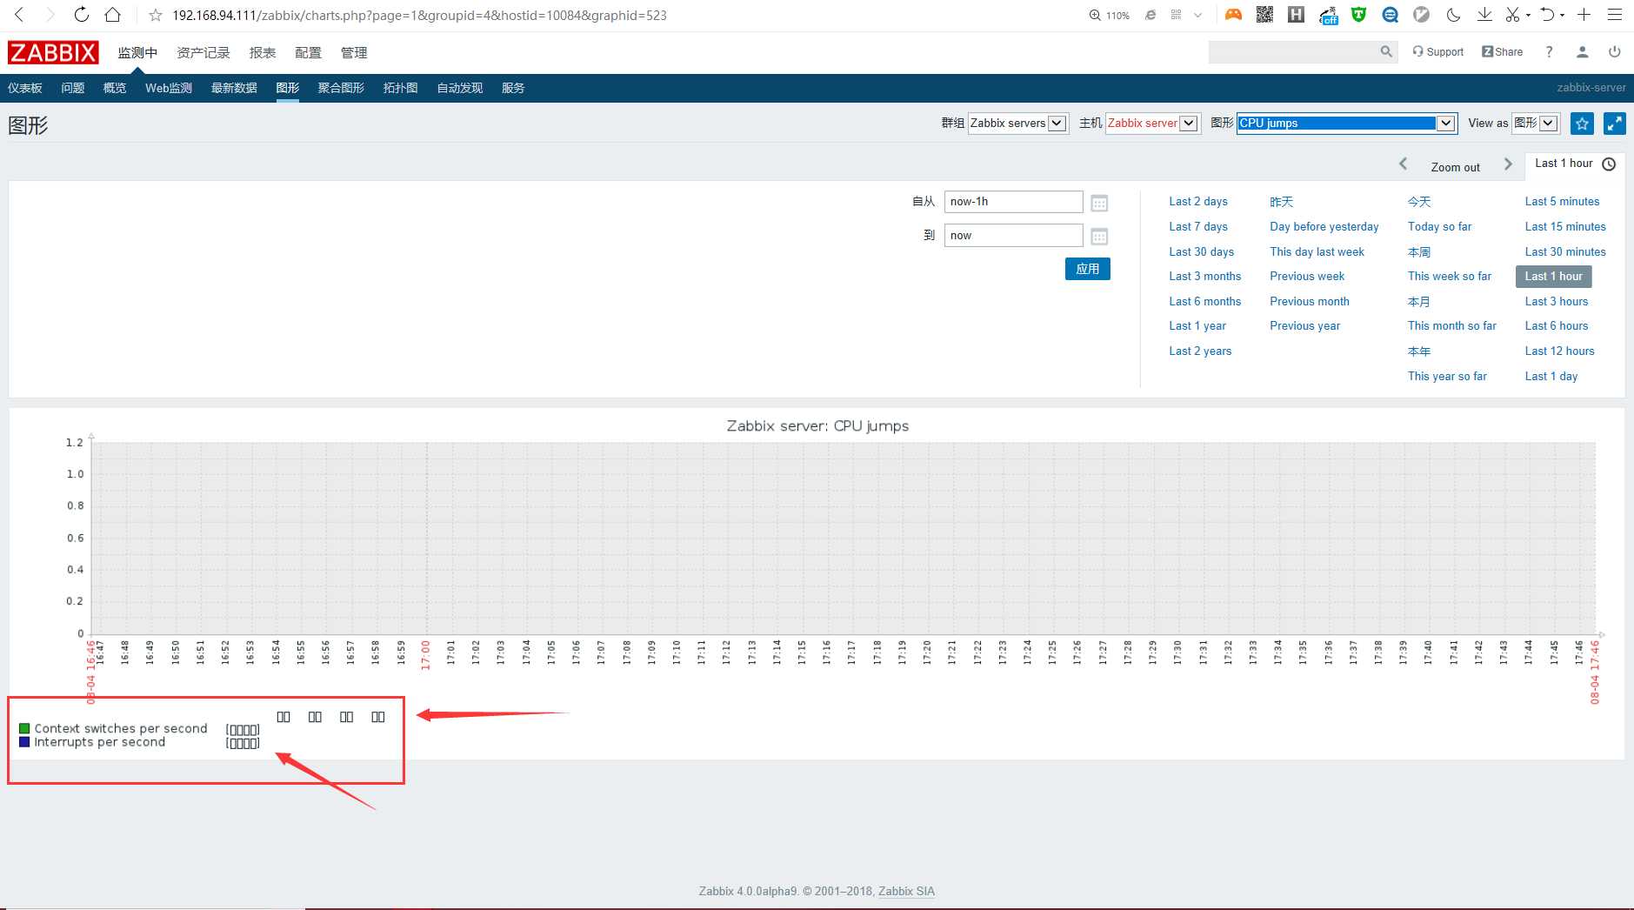Viewport: 1634px width, 910px height.
Task: Open the 资产记录 main menu
Action: [203, 52]
